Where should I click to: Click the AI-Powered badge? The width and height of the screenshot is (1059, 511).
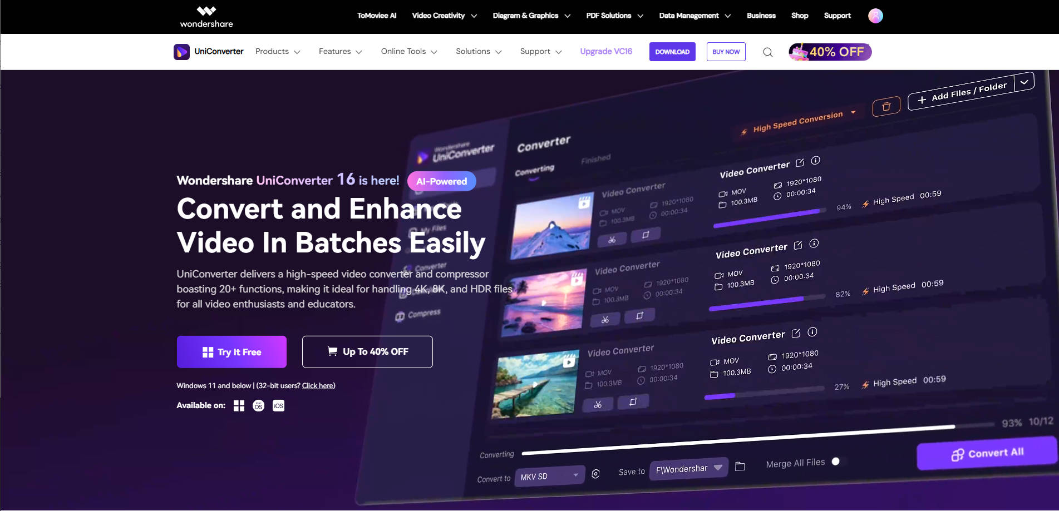point(442,181)
